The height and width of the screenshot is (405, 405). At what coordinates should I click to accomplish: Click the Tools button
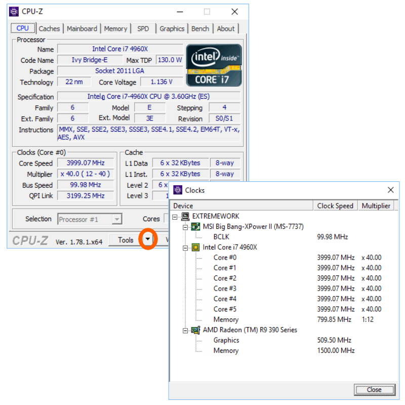(126, 240)
